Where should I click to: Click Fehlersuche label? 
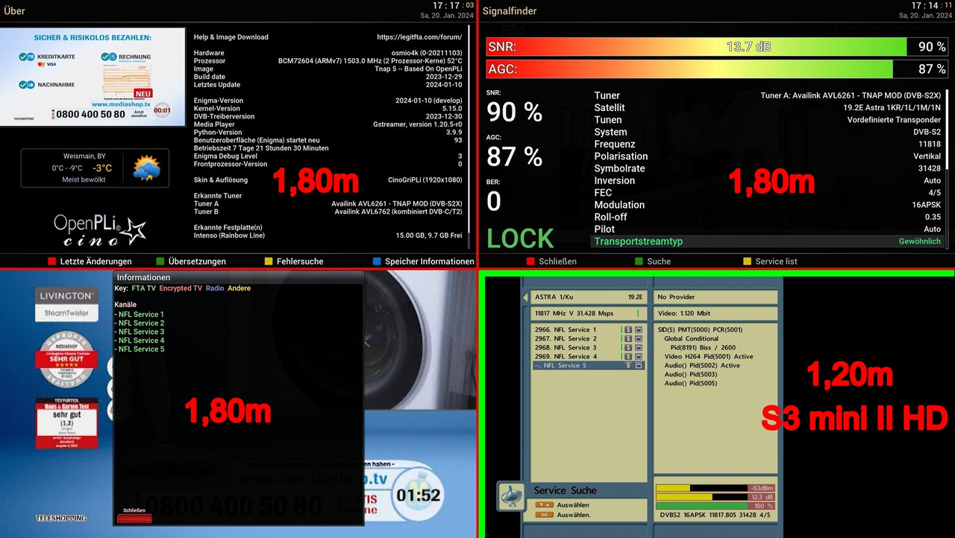300,262
